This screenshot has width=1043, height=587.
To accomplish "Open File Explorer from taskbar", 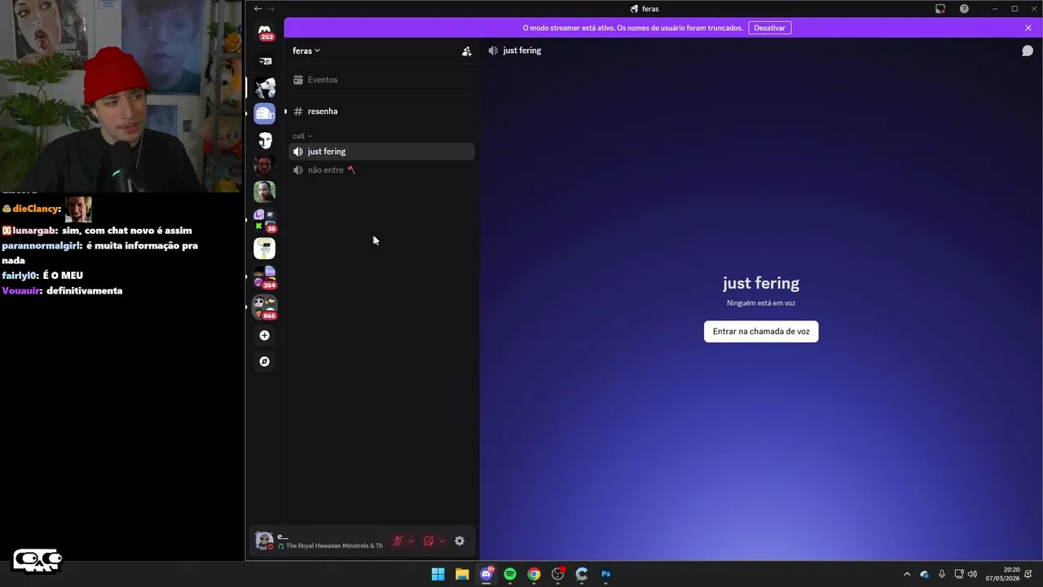I will pos(462,574).
